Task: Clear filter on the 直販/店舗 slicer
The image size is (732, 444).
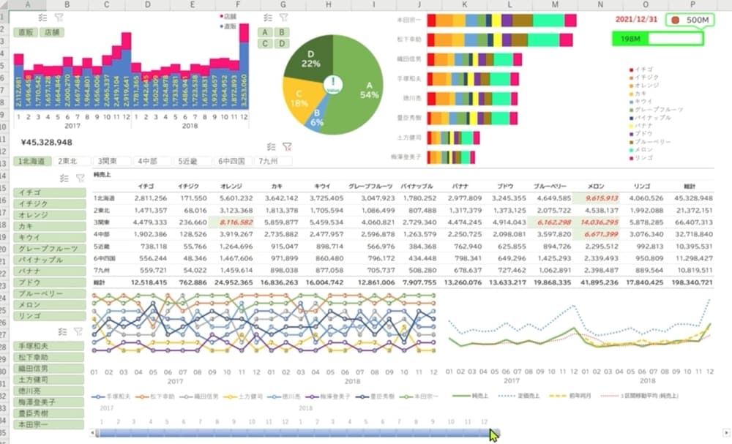Action: pos(59,18)
